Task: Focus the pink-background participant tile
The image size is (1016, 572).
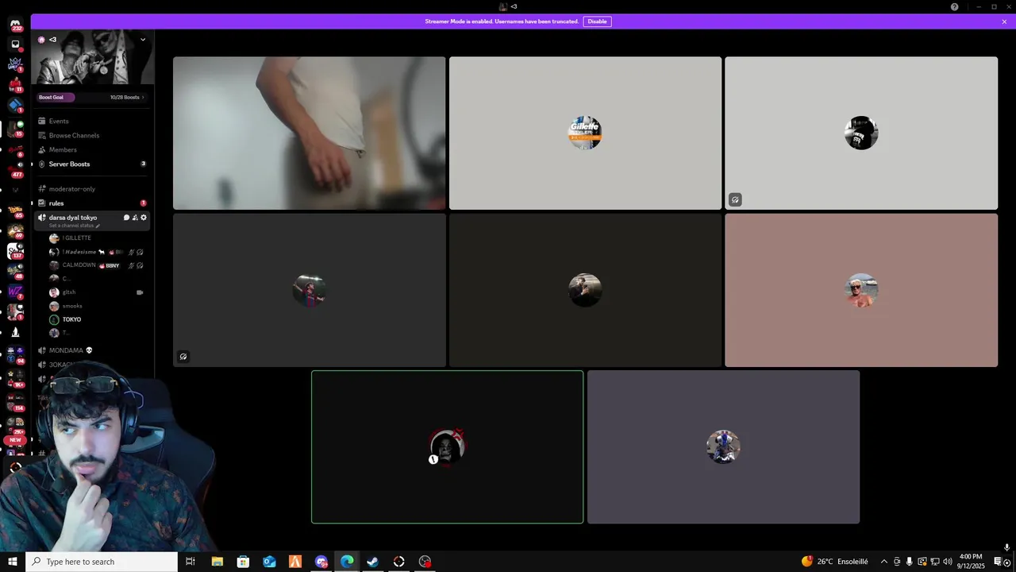Action: click(861, 290)
